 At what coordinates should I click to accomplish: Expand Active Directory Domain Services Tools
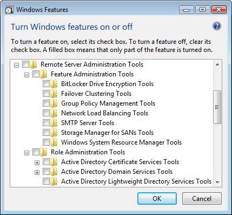[37, 173]
